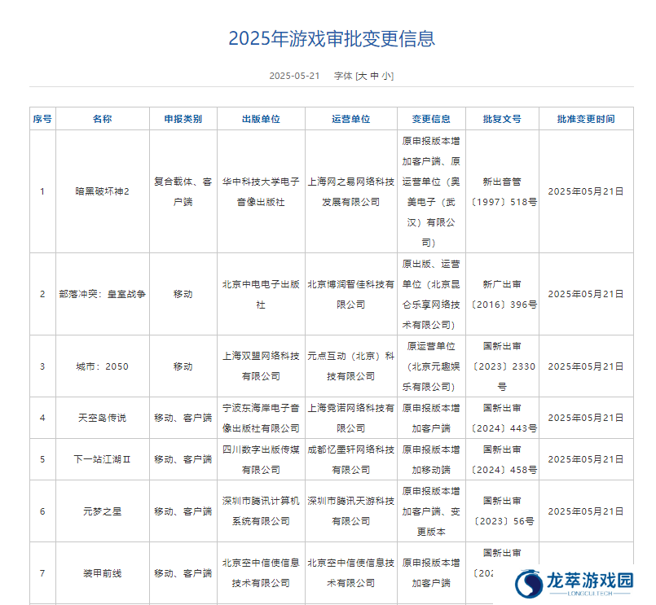Image resolution: width=656 pixels, height=605 pixels.
Task: Set font size to medium (中)
Action: (x=375, y=76)
